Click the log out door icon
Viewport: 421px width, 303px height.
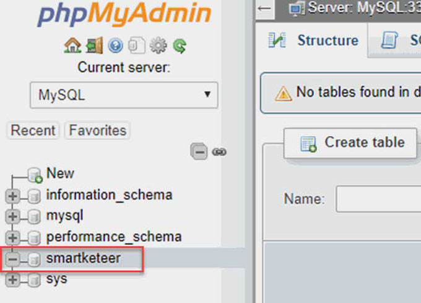tap(94, 45)
